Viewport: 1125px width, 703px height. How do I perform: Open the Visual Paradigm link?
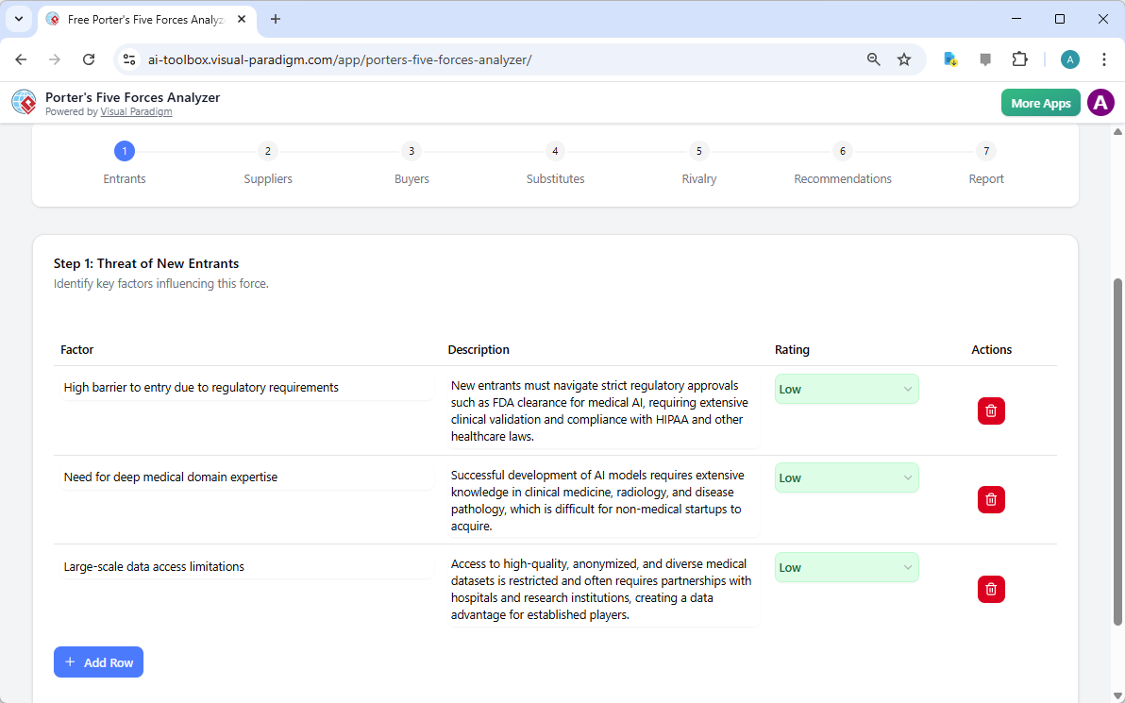136,111
